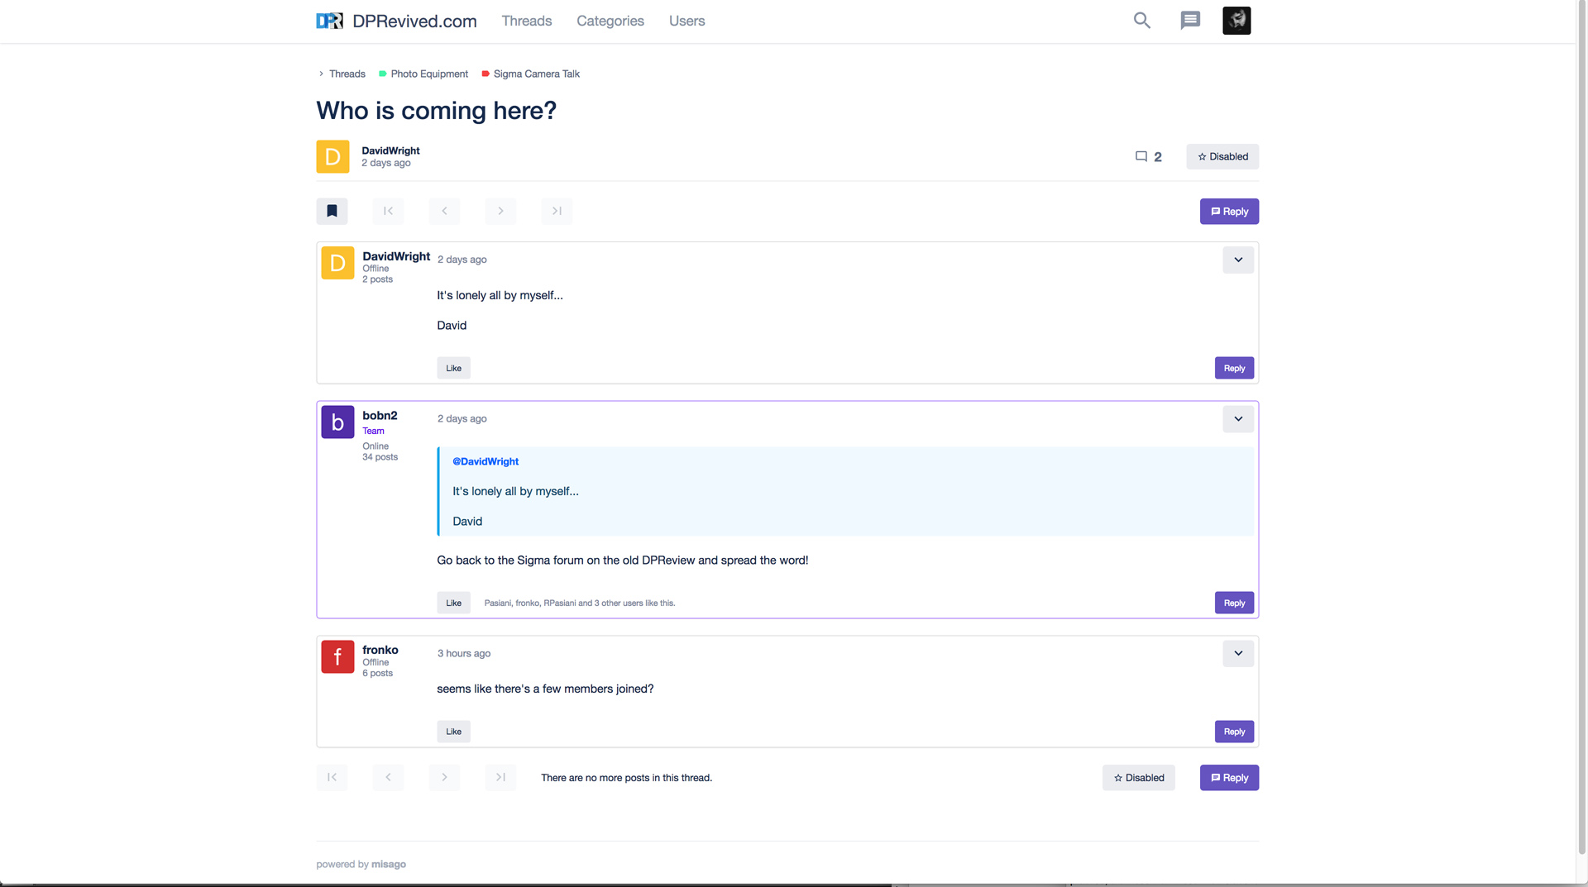1588x887 pixels.
Task: Click the DPRevived logo icon
Action: [x=329, y=21]
